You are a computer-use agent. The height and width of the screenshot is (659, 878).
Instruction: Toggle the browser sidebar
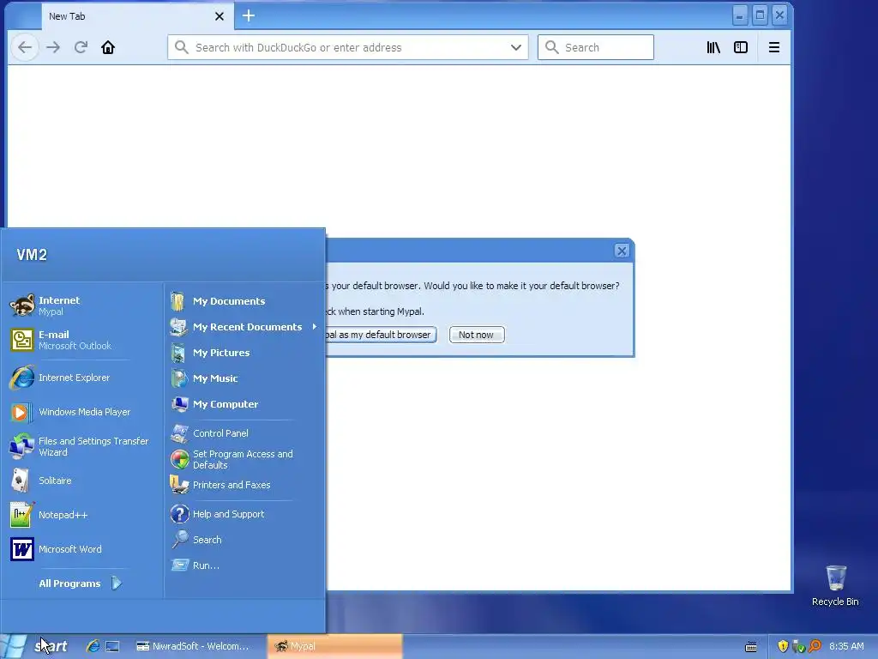pyautogui.click(x=741, y=48)
